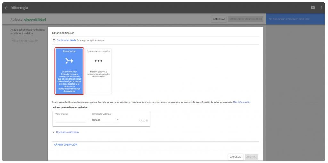Viewport: 328px width, 163px height.
Task: Open the Reemplazar valor por dropdown showing agotado
Action: (x=105, y=120)
